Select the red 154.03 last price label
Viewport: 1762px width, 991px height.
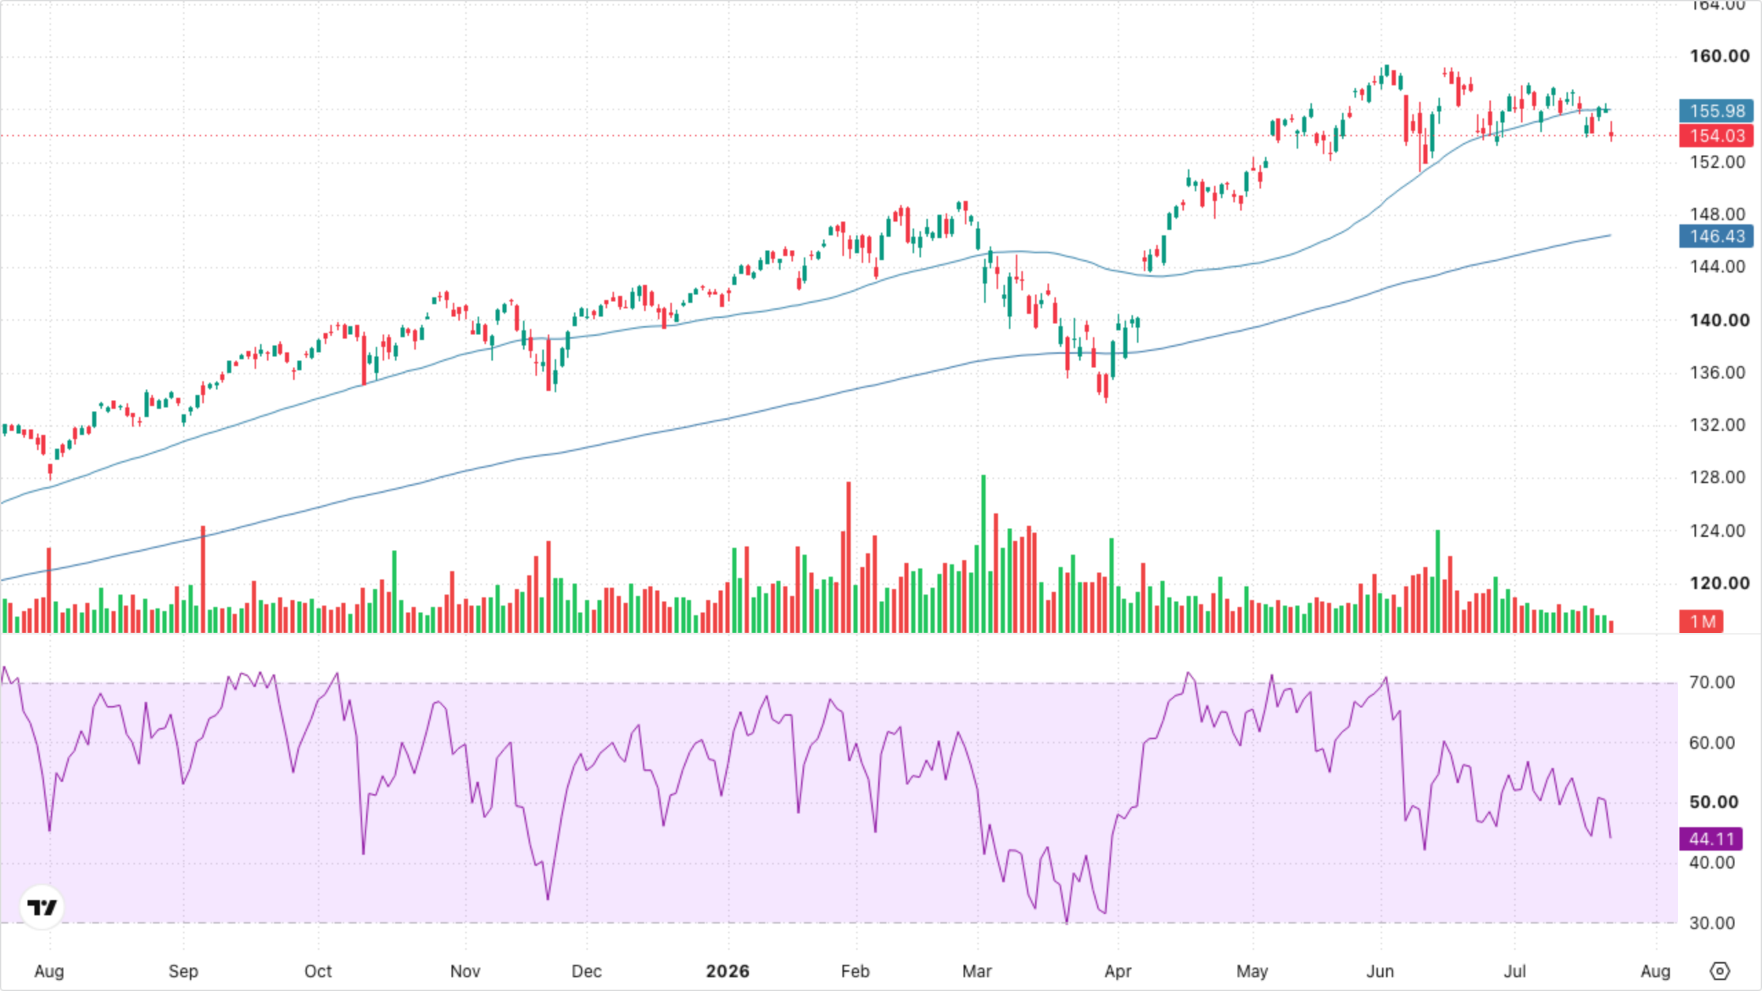click(x=1717, y=136)
